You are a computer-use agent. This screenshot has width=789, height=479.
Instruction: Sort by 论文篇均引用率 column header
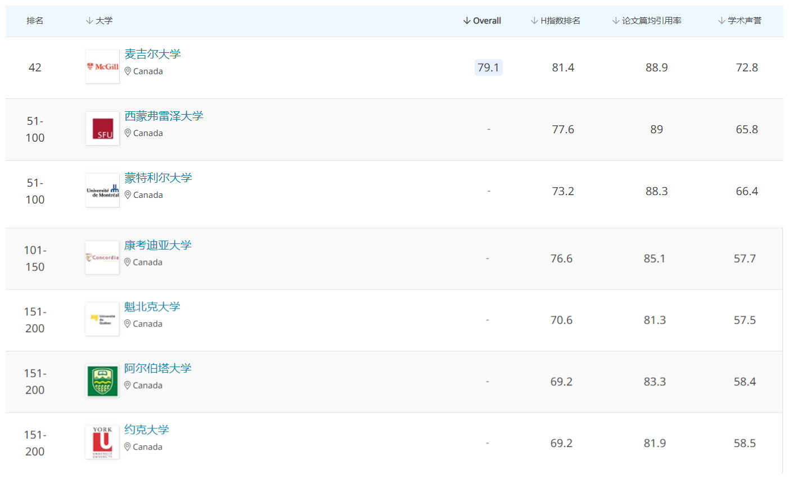coord(647,21)
